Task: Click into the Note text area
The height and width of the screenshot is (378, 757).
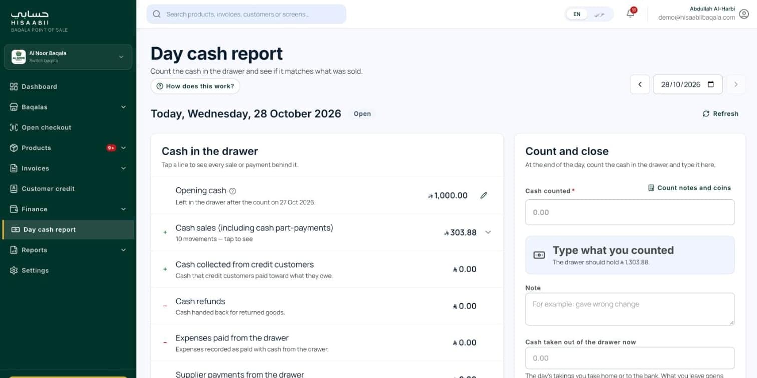Action: (x=630, y=309)
